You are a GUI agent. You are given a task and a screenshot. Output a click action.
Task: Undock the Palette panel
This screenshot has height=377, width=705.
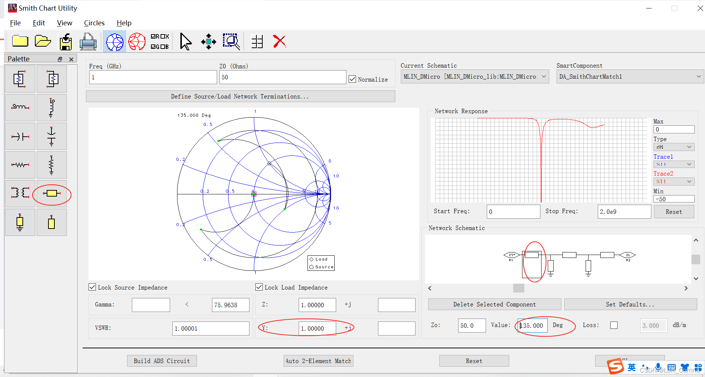(x=60, y=59)
